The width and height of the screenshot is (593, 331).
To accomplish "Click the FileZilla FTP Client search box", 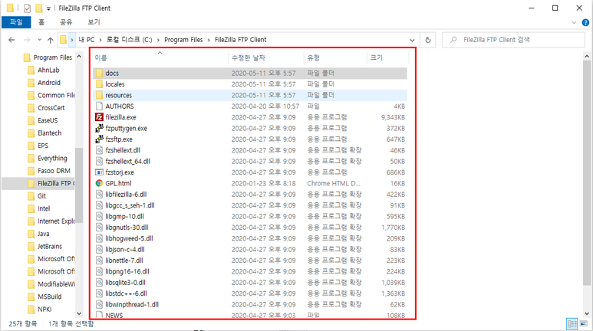I will (513, 40).
